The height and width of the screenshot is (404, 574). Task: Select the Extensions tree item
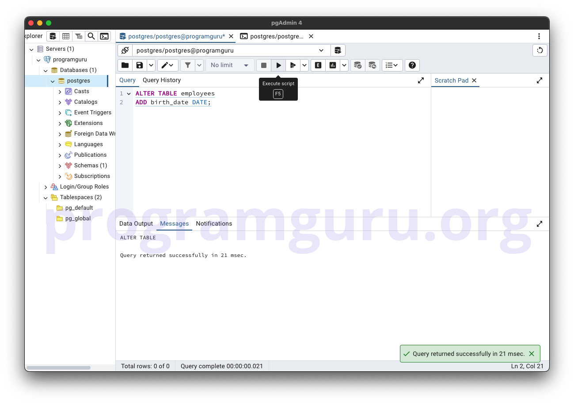point(88,123)
